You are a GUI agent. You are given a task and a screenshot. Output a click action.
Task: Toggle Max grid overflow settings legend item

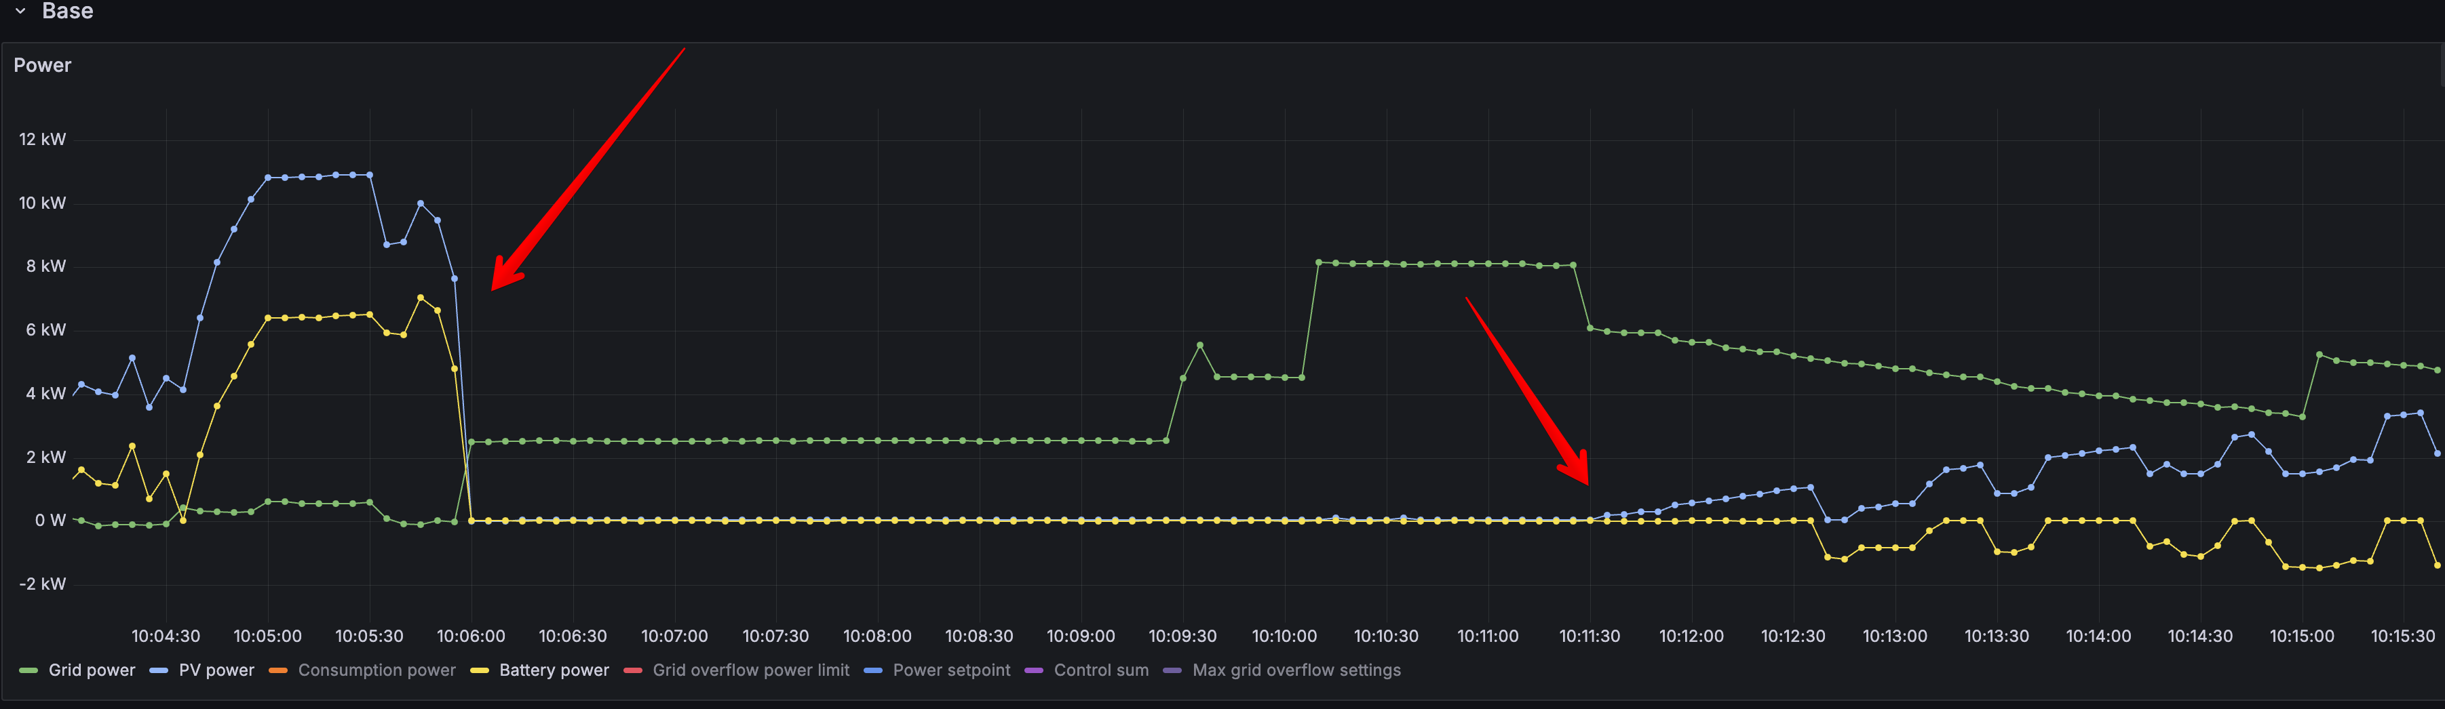click(x=1296, y=670)
